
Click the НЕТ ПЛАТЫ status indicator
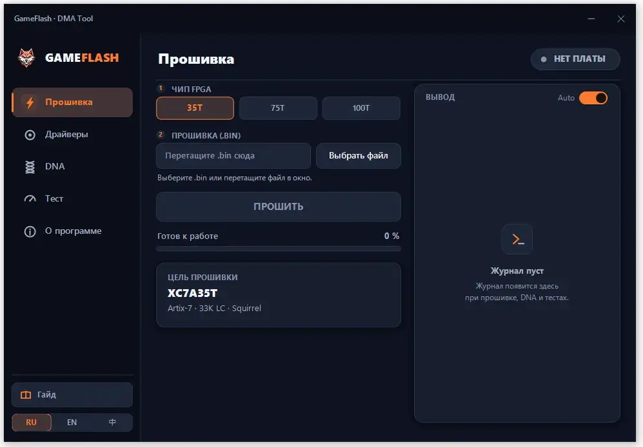(x=575, y=59)
